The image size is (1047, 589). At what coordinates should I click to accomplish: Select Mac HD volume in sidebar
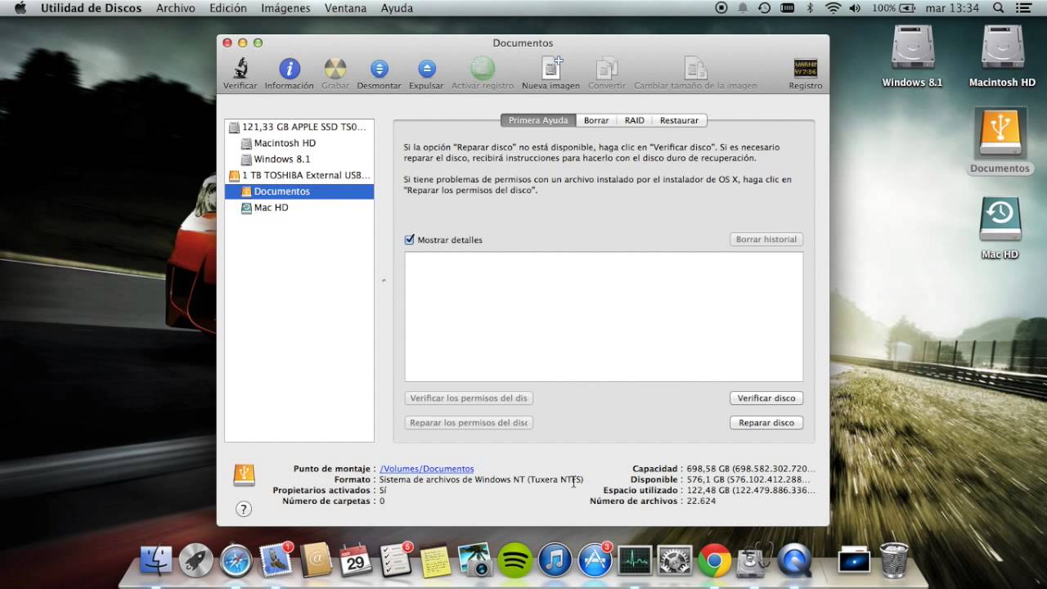299,207
